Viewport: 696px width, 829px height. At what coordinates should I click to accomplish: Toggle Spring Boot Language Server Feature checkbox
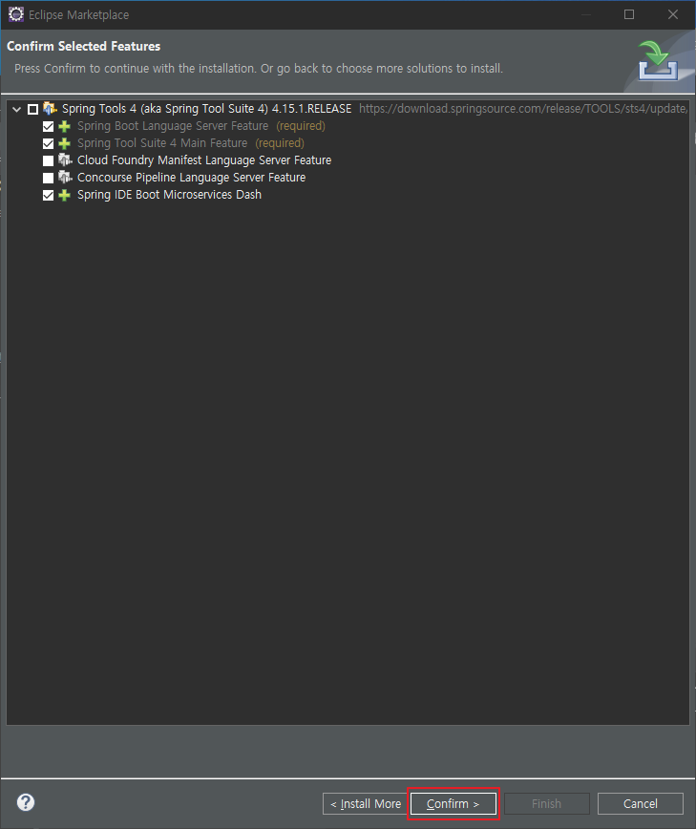click(x=48, y=126)
